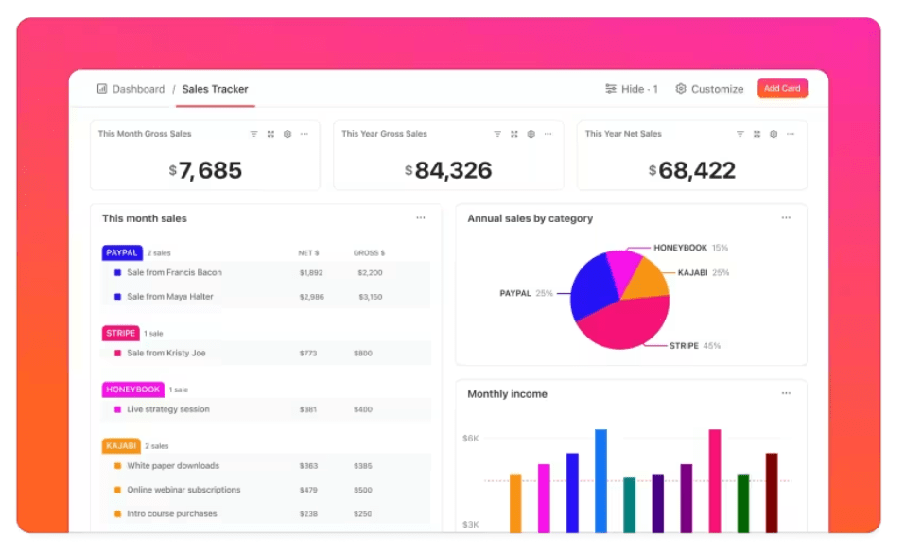Click the KAJABI group tag
Viewport: 905px width, 554px height.
point(121,446)
